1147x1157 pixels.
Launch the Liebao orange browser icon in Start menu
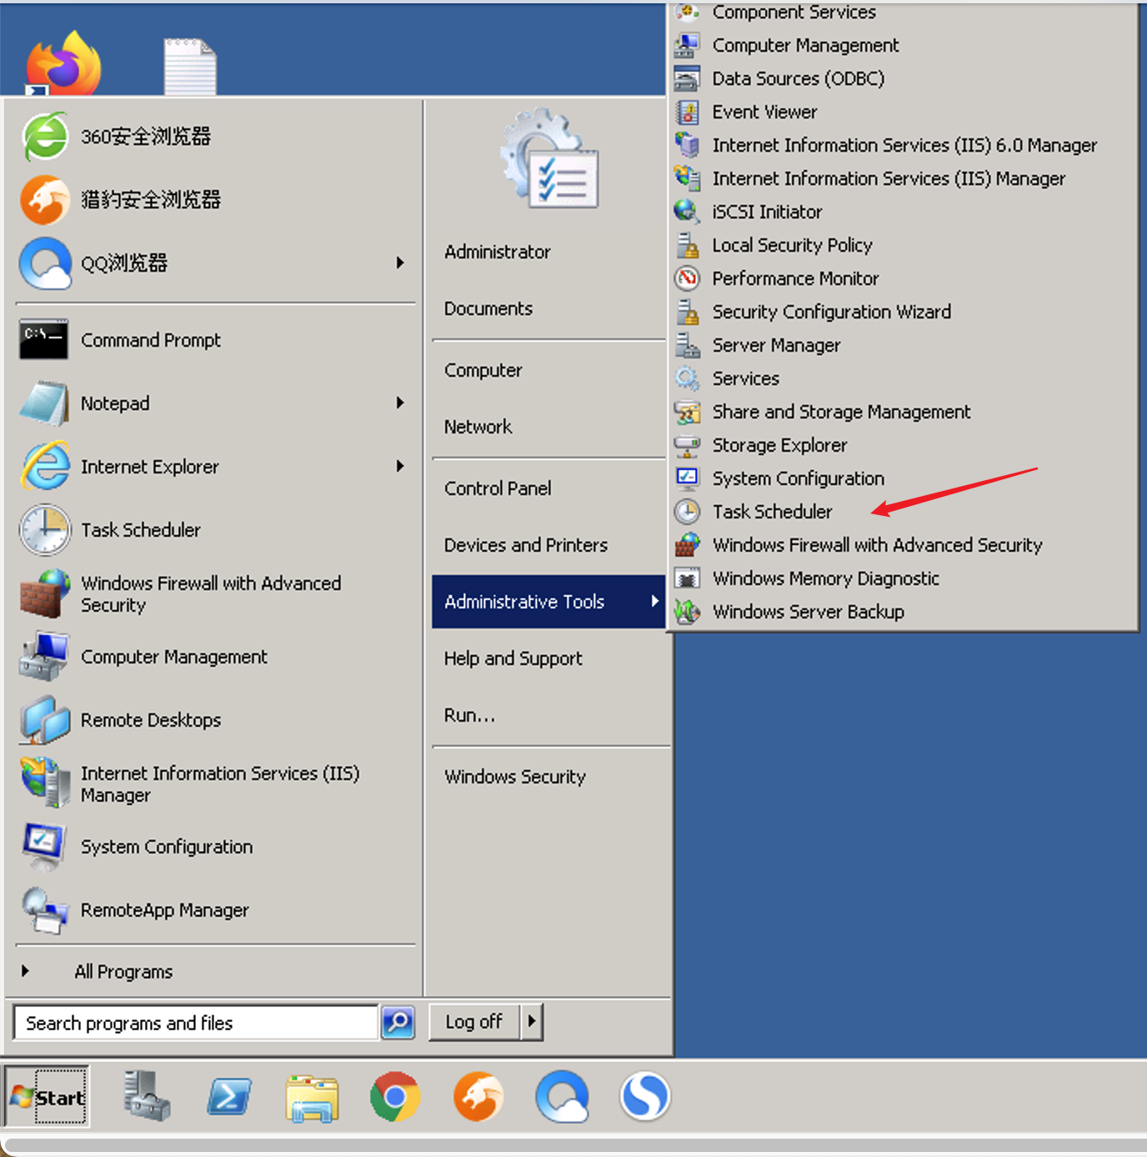click(x=45, y=199)
